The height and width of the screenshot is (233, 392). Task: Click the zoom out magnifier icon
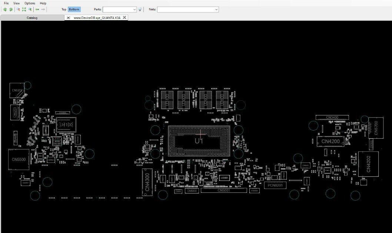point(18,10)
